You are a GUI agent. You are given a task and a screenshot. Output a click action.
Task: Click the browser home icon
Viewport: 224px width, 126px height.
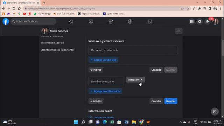19,8
